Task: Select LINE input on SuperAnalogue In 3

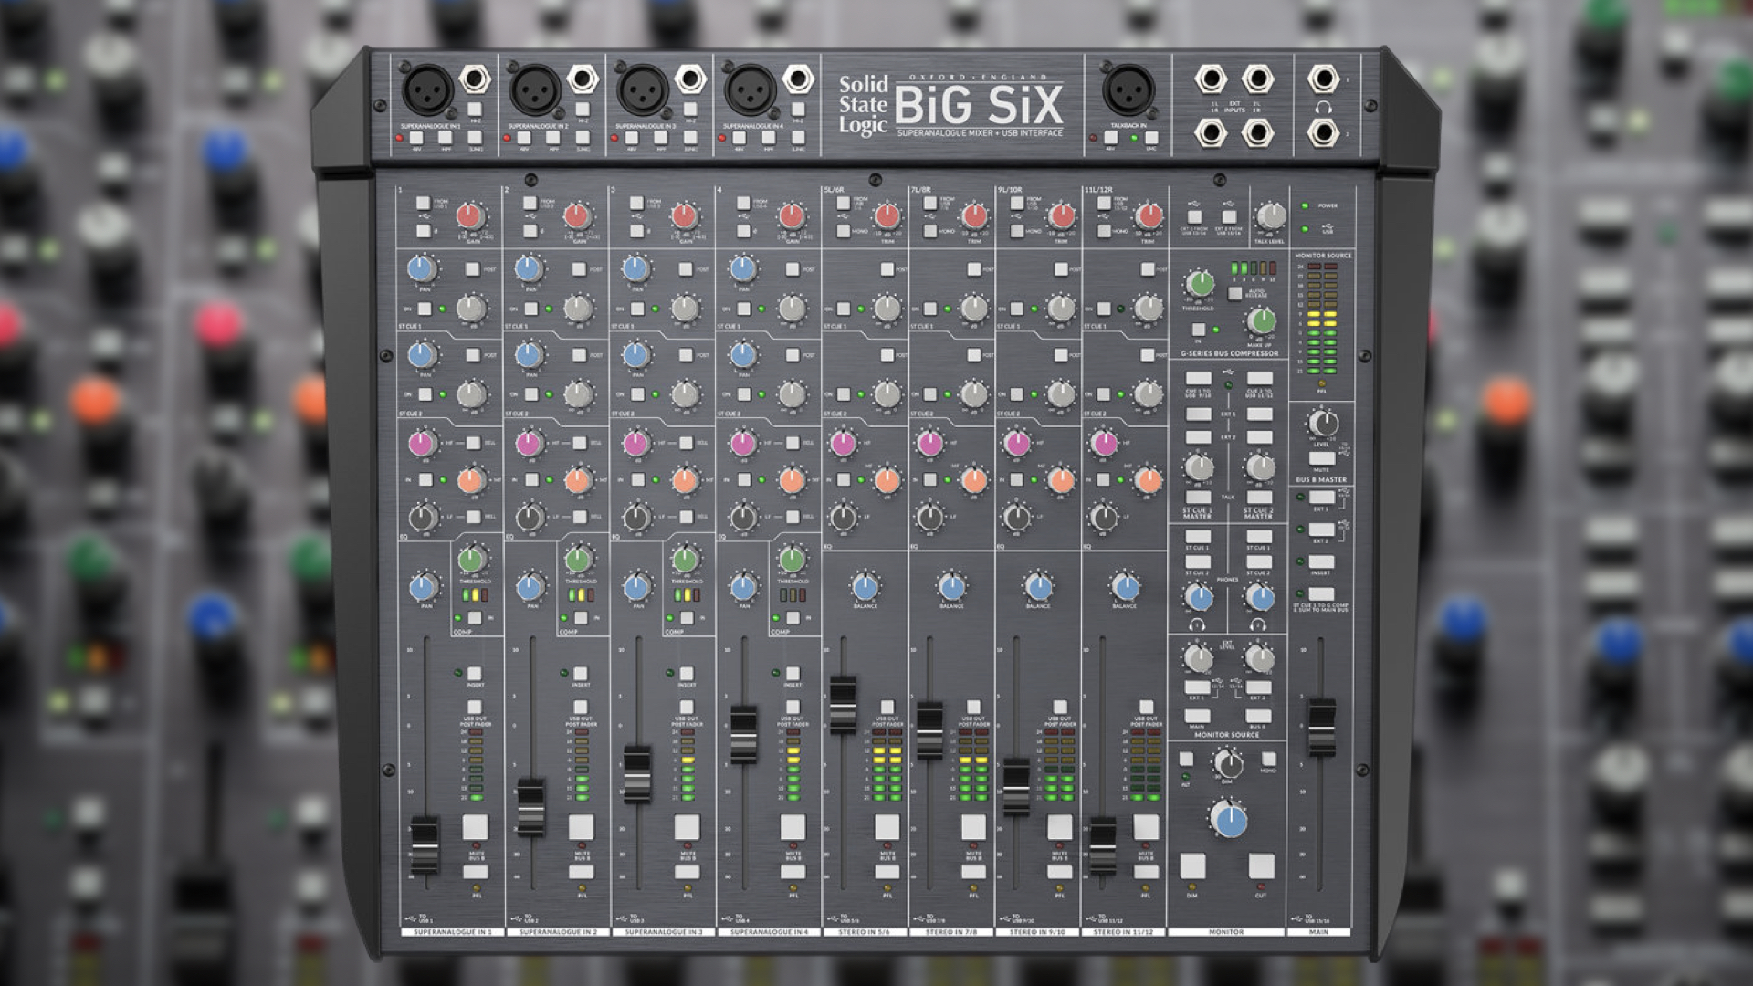Action: coord(693,139)
